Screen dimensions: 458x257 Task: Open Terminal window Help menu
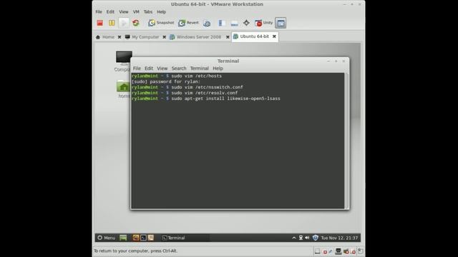(218, 69)
